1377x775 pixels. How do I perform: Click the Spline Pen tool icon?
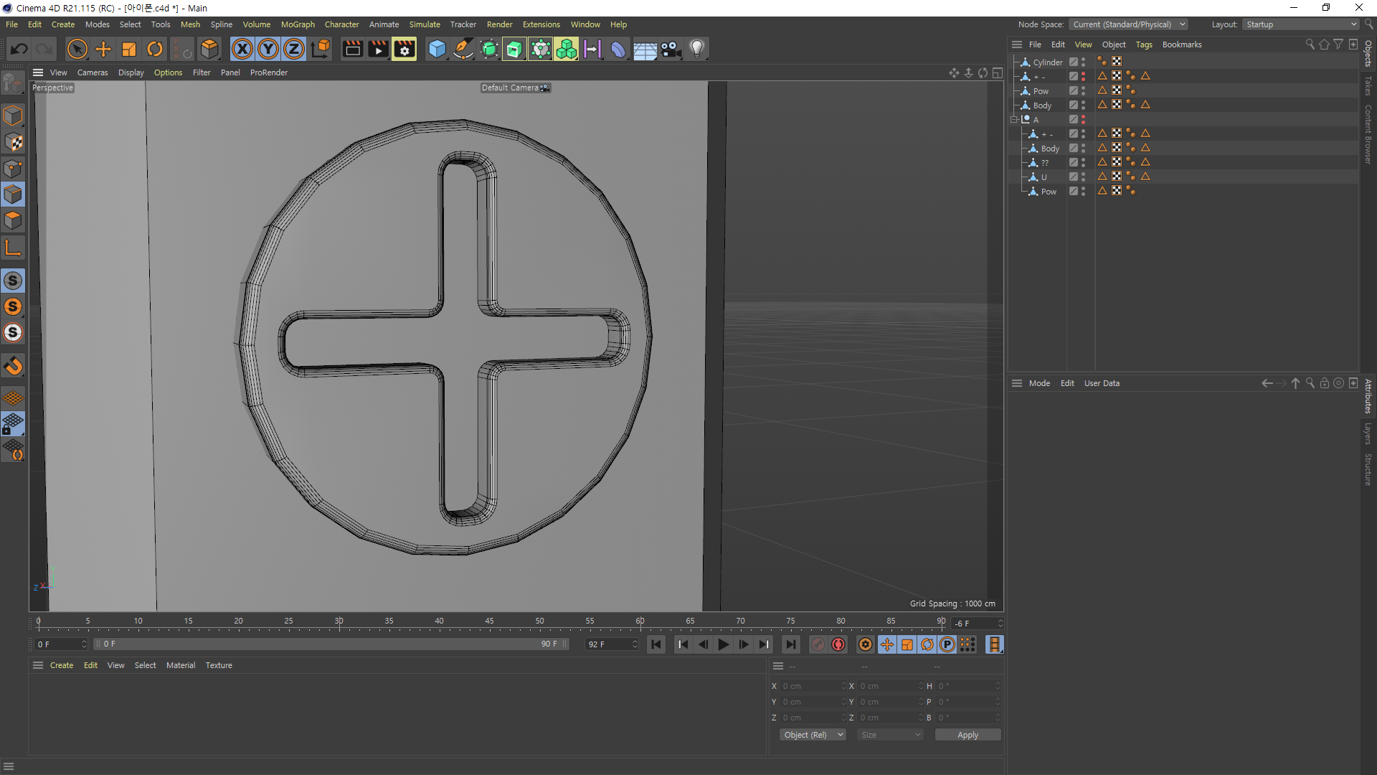(x=463, y=49)
